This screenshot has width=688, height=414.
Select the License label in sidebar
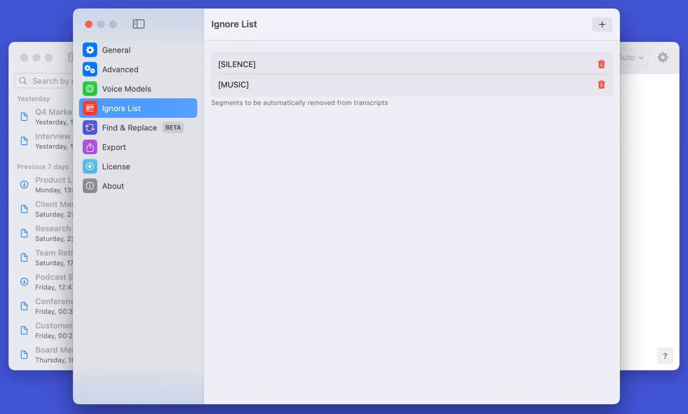[116, 167]
